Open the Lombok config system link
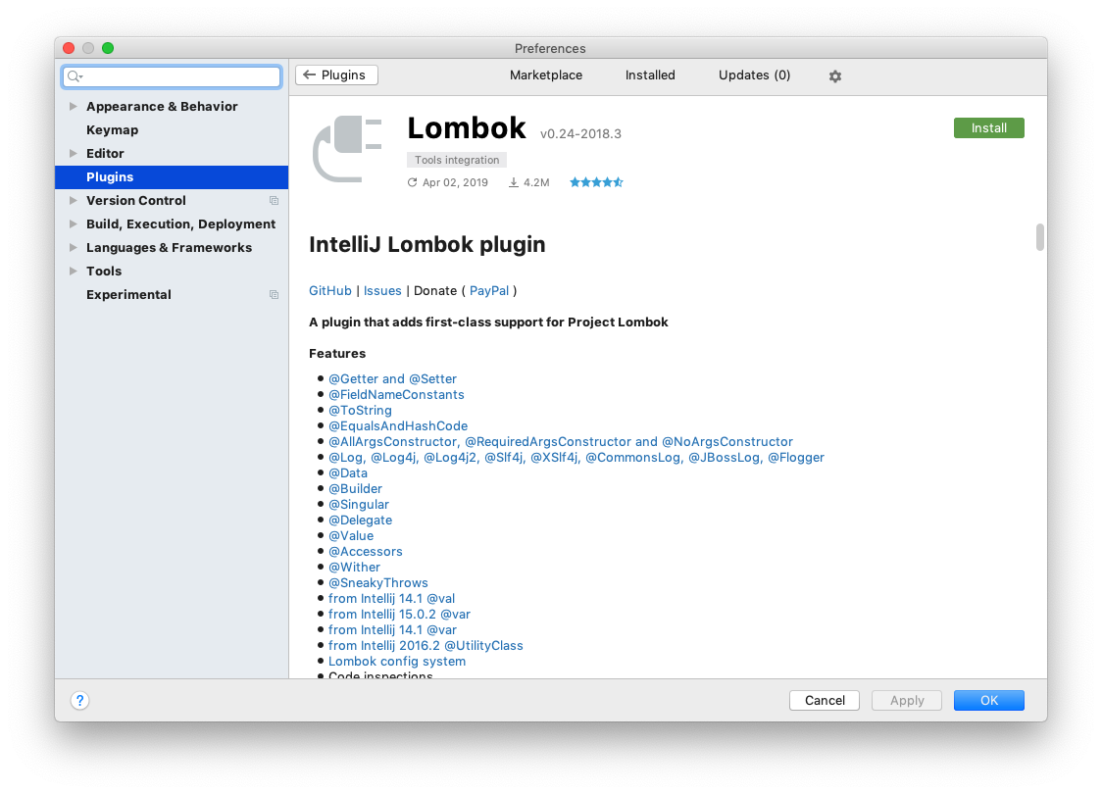The height and width of the screenshot is (794, 1102). [397, 662]
